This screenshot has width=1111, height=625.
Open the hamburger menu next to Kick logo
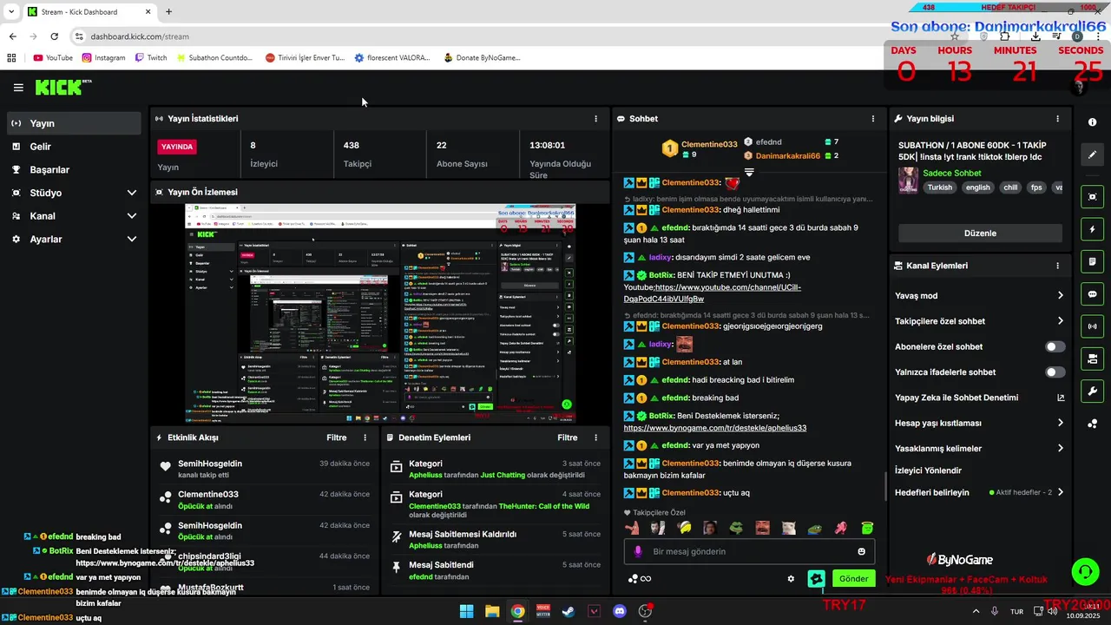[18, 88]
